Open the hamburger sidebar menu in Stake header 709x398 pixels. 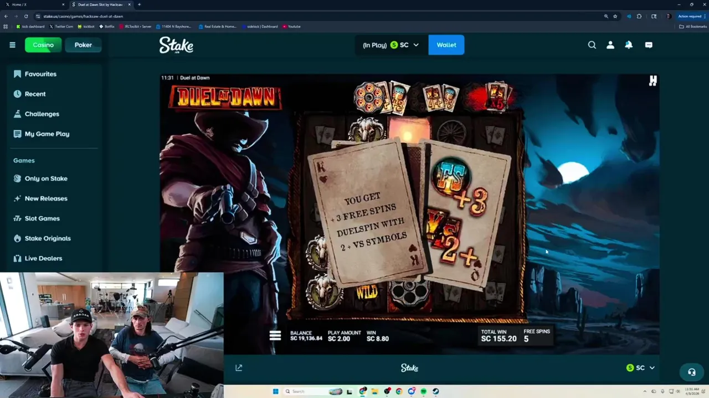12,45
